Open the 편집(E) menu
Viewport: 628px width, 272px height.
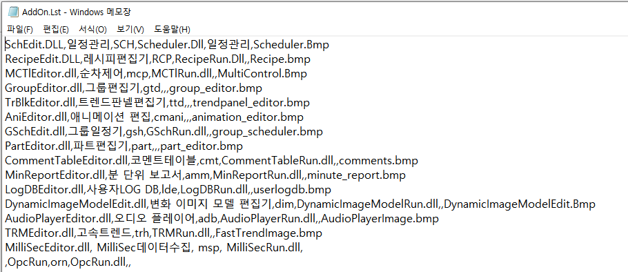tap(56, 29)
